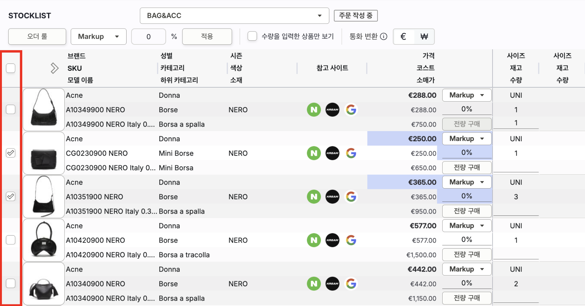Switch currency to Euro

pos(403,37)
